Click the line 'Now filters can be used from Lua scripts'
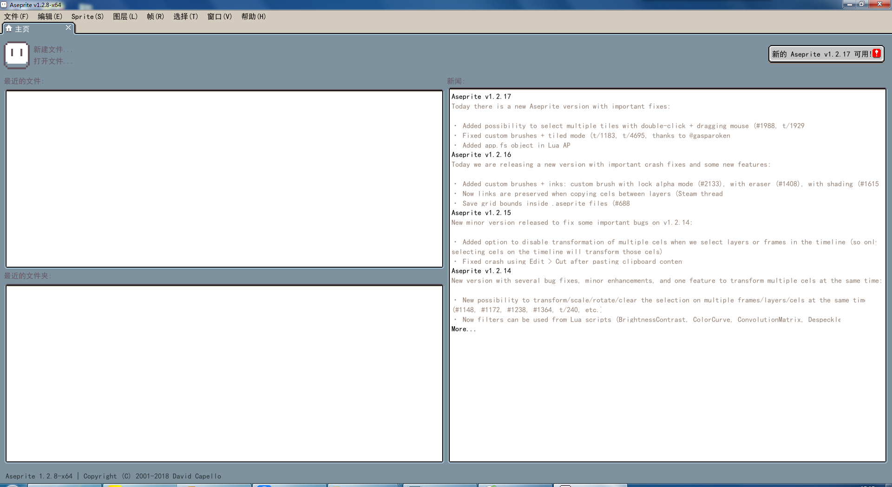This screenshot has height=487, width=892. 647,320
